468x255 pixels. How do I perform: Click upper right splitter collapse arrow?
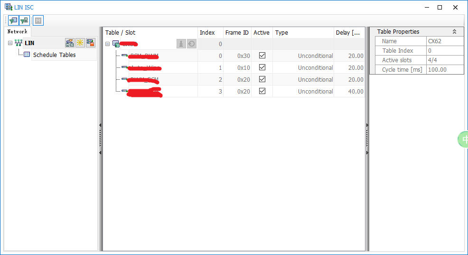pos(367,125)
